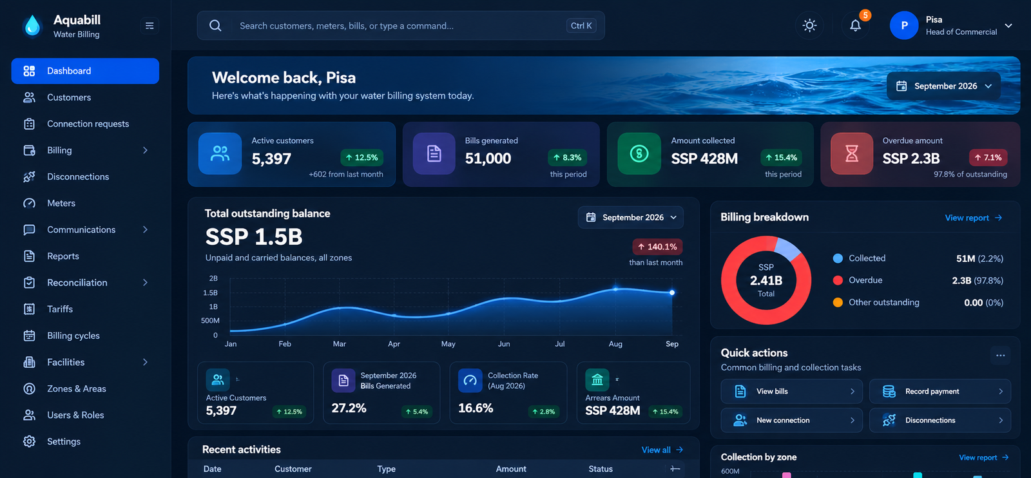Open Quick actions three-dot menu
Screen dimensions: 1031x478
[x=1000, y=355]
